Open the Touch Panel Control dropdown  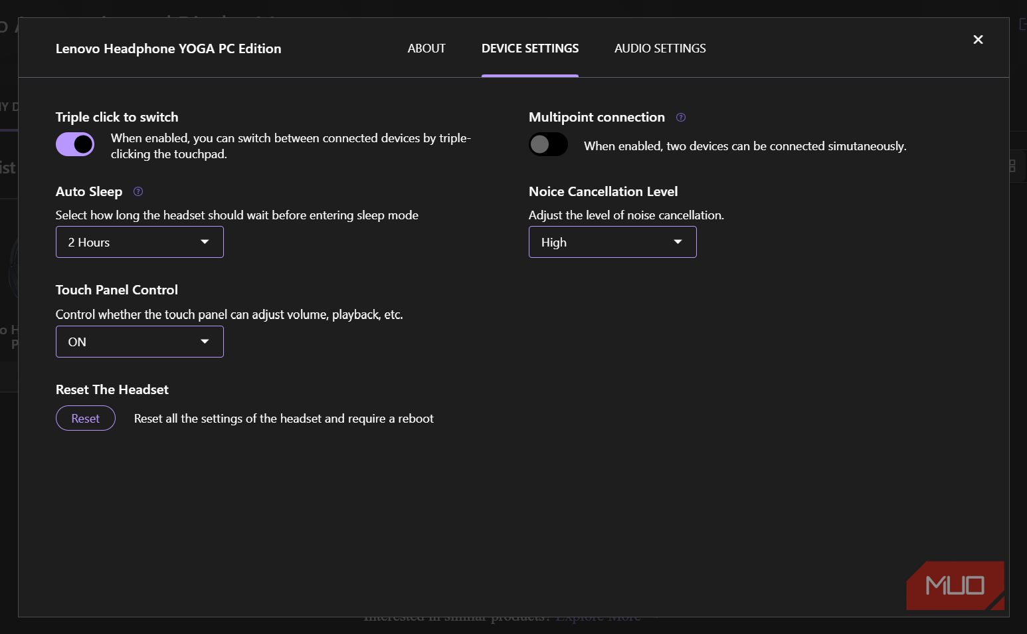point(140,342)
